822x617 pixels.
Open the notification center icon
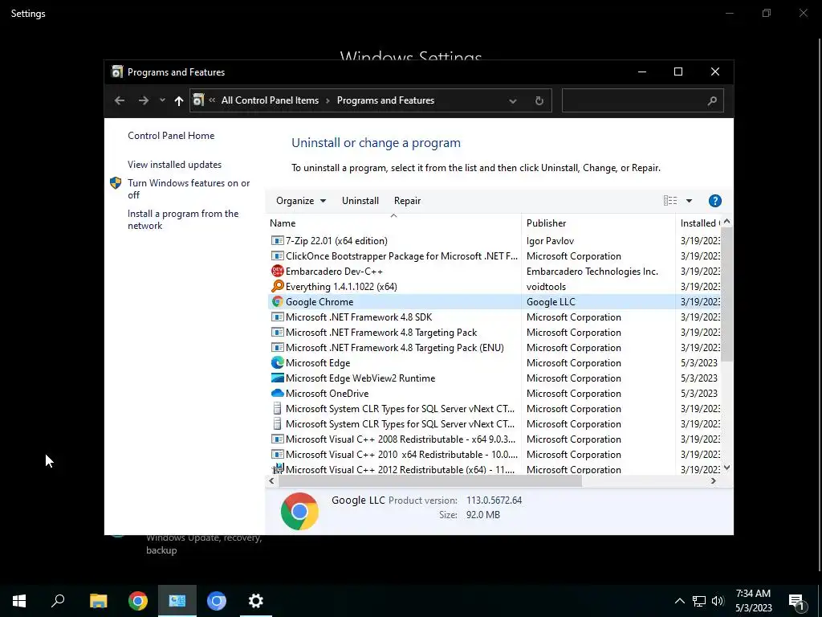[x=797, y=603]
